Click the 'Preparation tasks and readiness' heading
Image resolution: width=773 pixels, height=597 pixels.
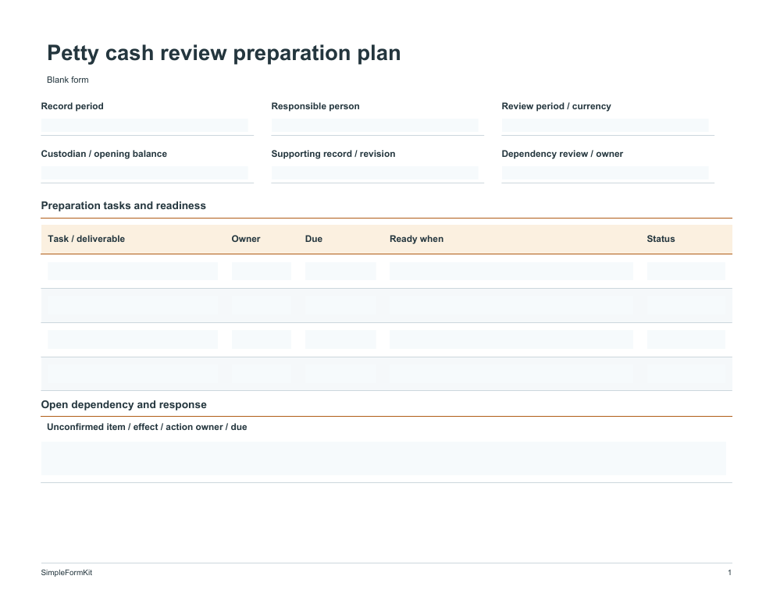(123, 205)
